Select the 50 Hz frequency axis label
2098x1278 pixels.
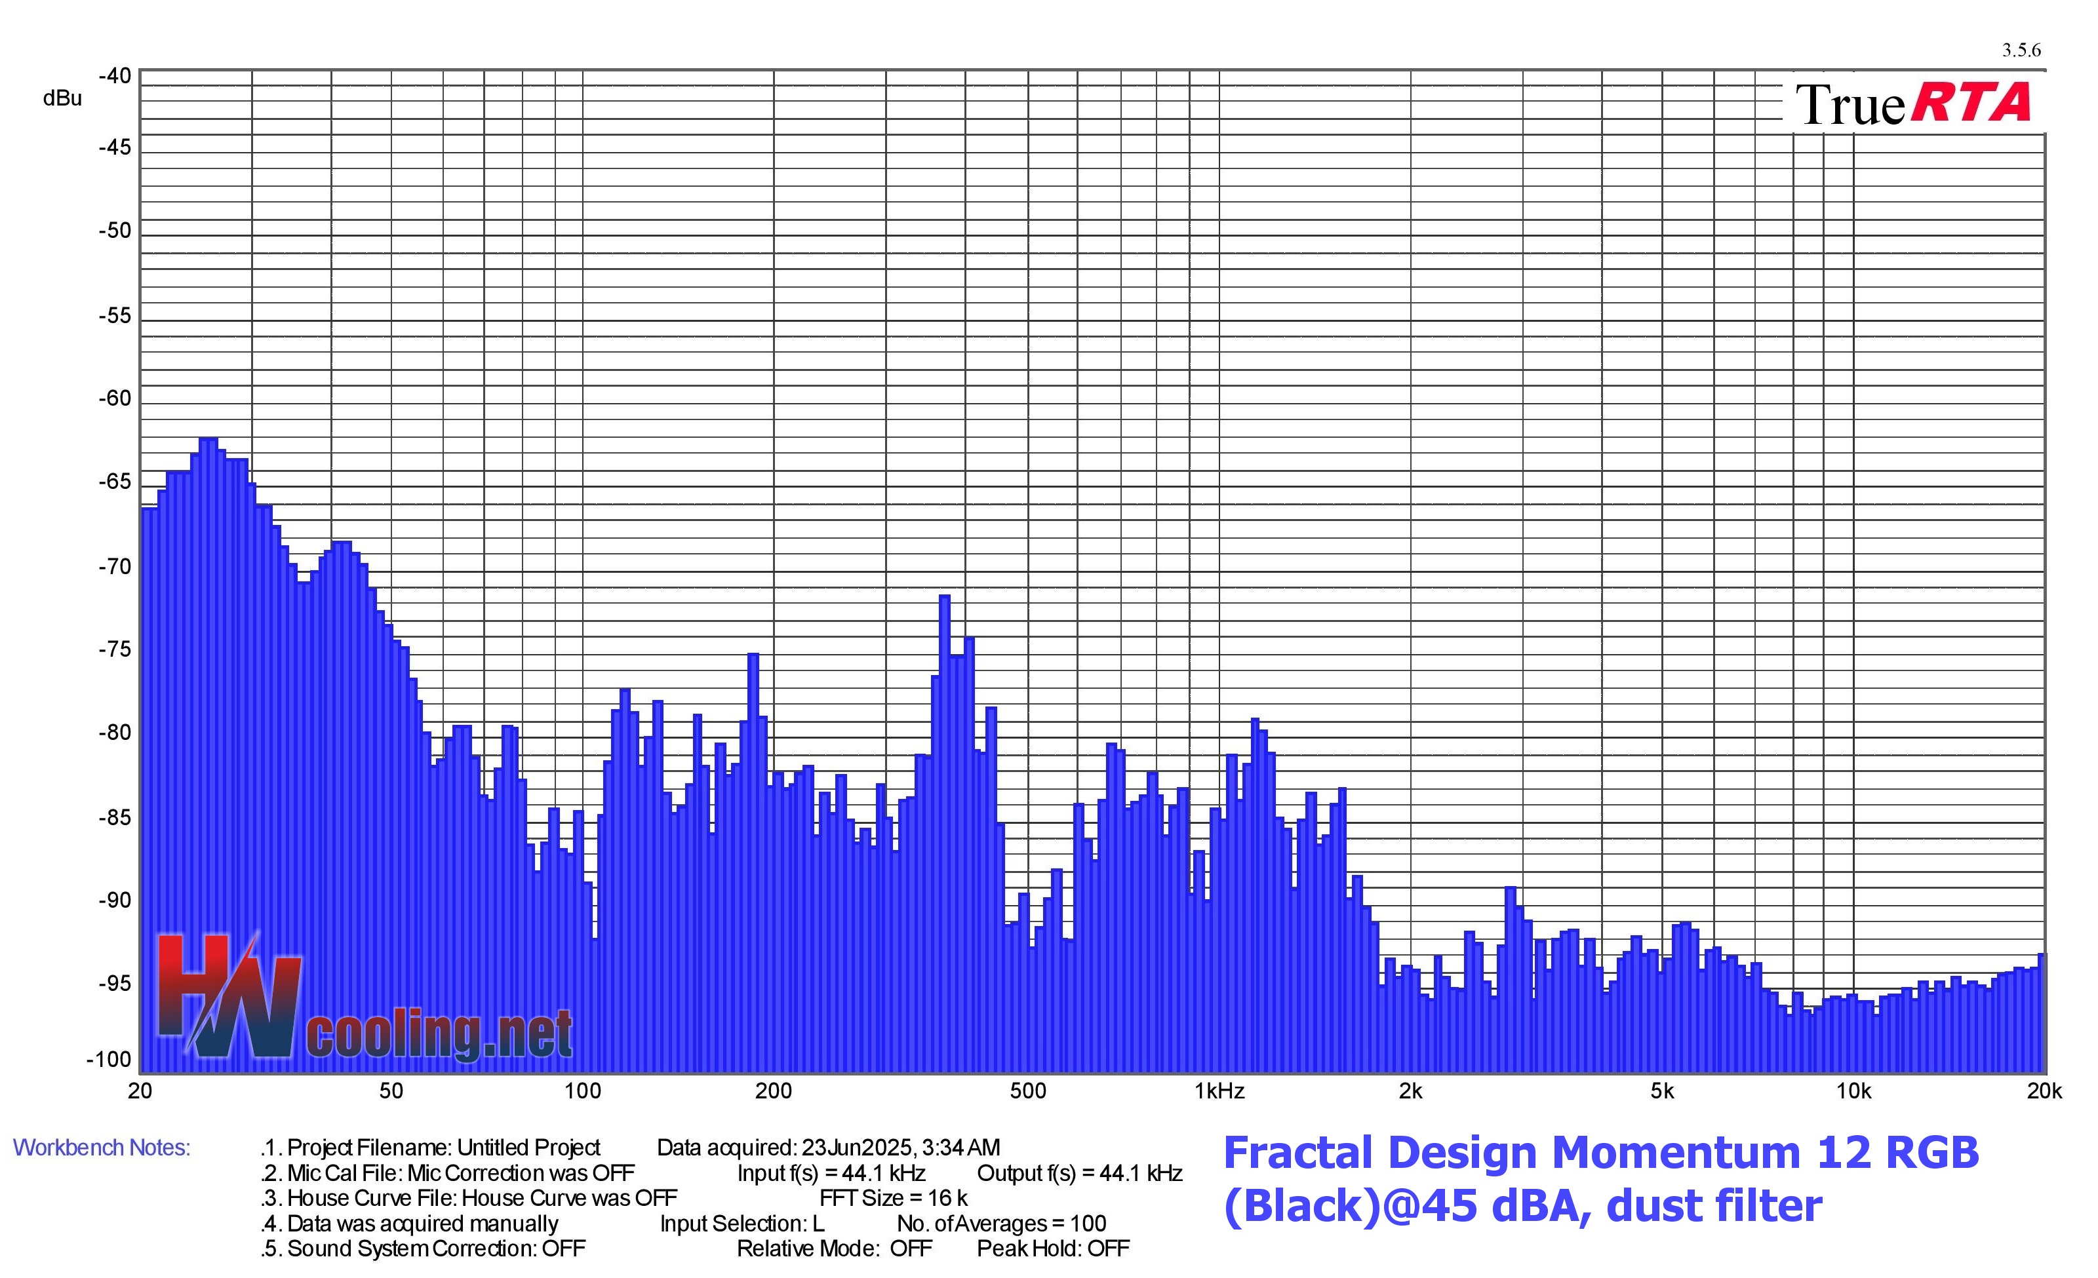391,1091
